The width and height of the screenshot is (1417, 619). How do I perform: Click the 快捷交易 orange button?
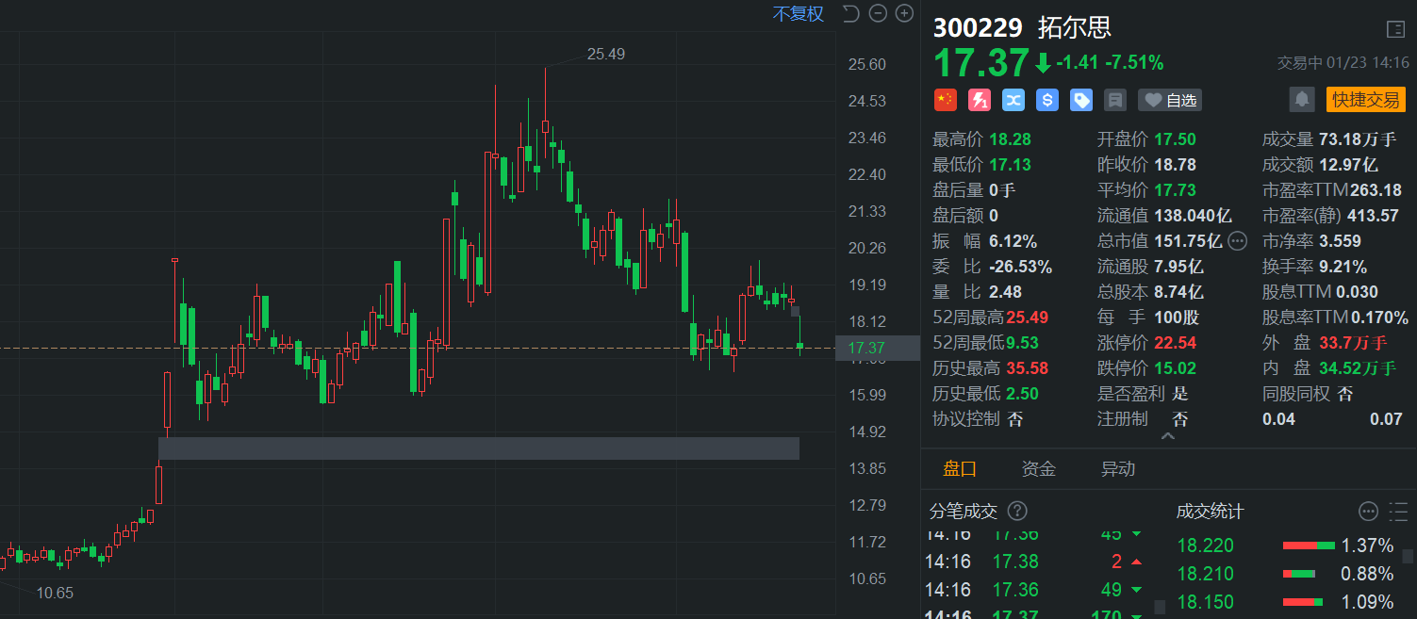[x=1365, y=100]
